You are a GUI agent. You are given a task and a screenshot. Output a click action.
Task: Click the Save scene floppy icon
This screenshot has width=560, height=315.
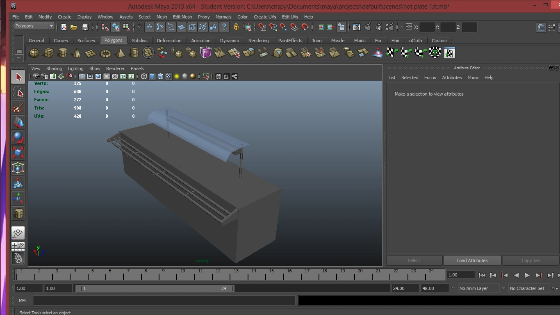[x=85, y=27]
